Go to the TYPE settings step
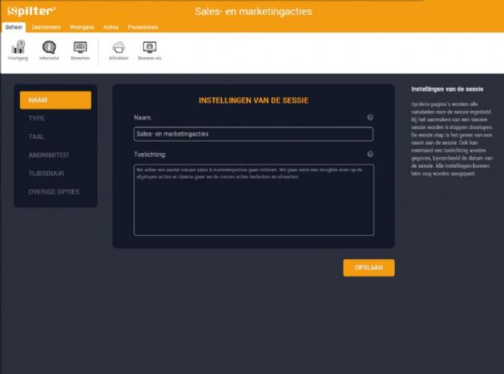Screen dimensions: 504x374 (37, 118)
